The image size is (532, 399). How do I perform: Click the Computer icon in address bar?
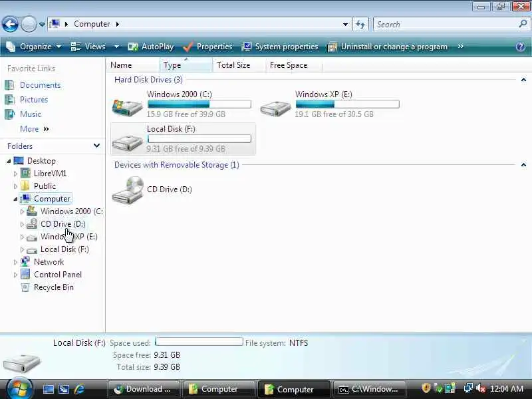[55, 24]
